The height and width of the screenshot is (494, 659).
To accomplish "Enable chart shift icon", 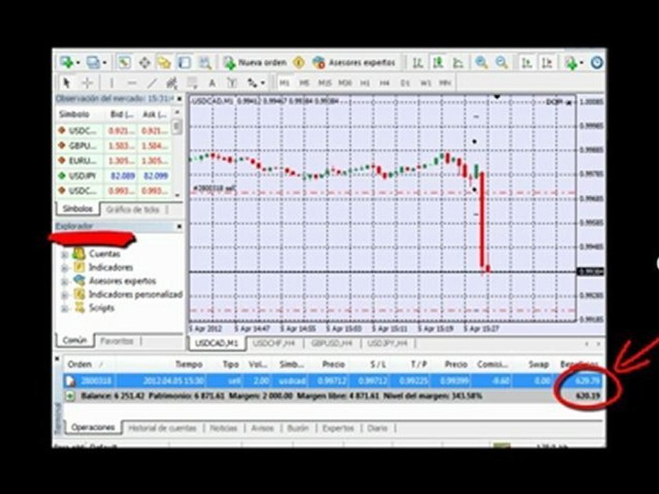I will pyautogui.click(x=547, y=62).
